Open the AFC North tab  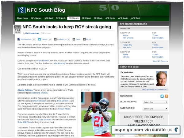pos(110,18)
